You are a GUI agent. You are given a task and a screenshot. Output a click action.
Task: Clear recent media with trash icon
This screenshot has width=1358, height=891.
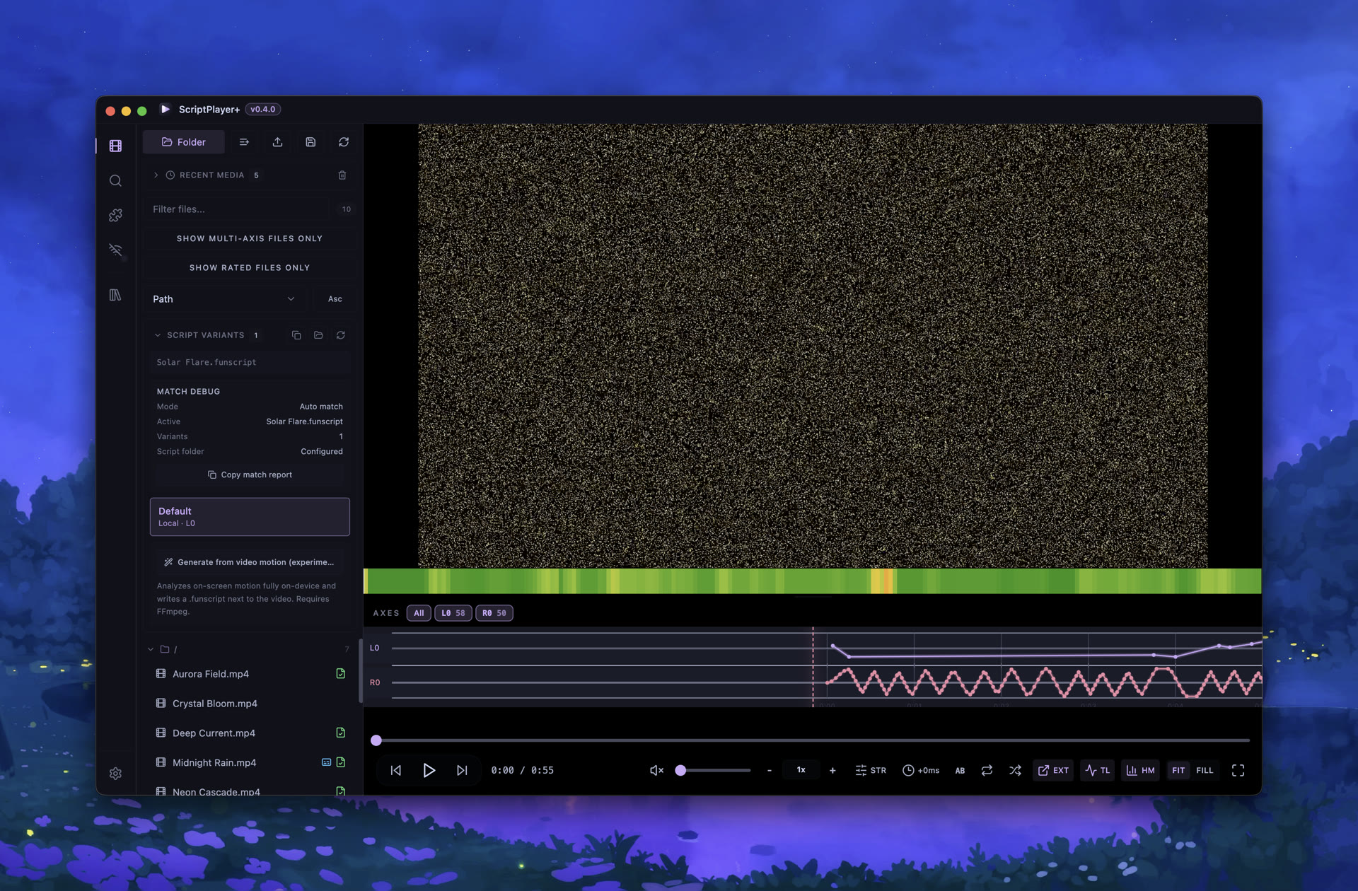[x=342, y=175]
